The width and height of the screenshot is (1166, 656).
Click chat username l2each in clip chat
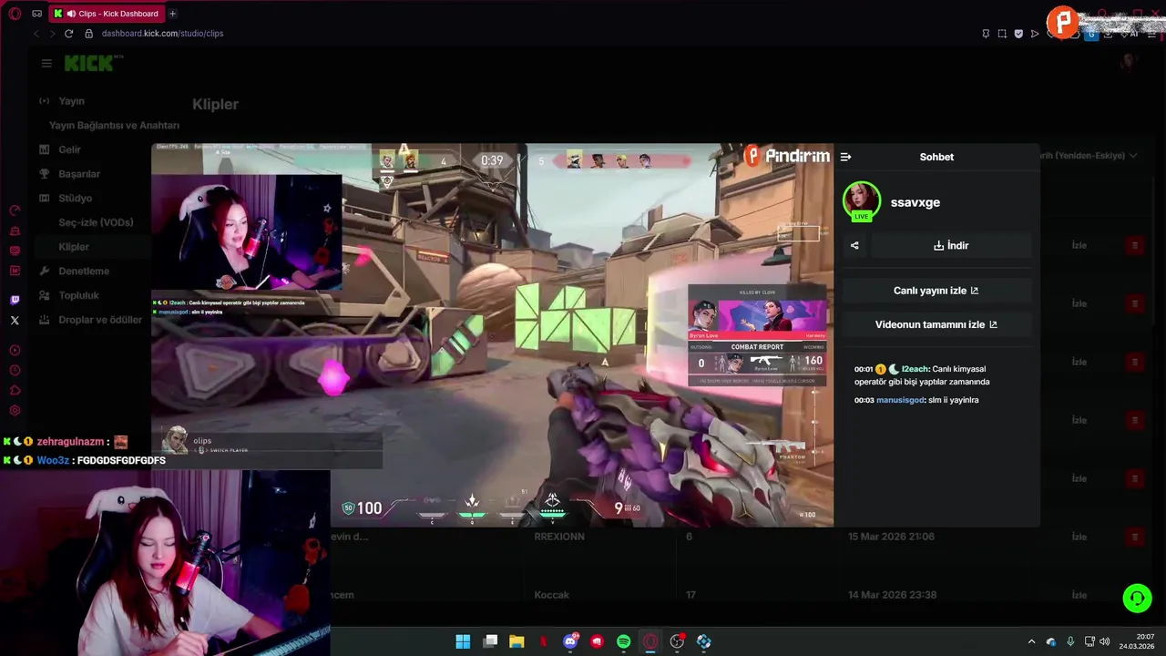pos(915,369)
